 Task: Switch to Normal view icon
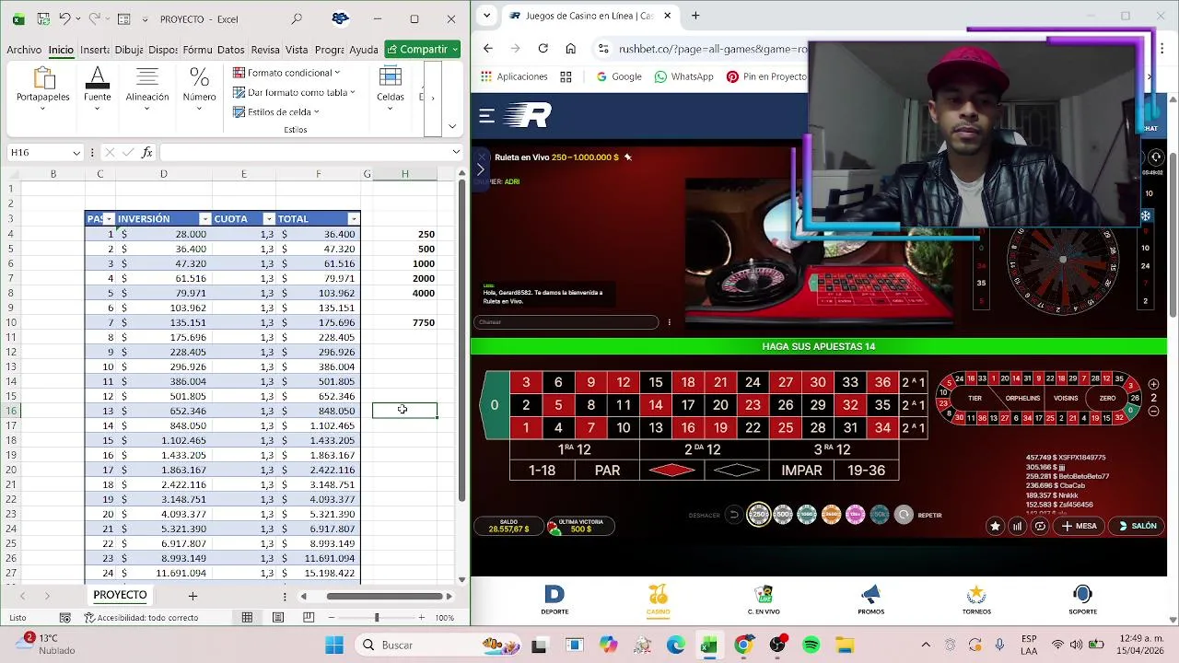(x=247, y=618)
